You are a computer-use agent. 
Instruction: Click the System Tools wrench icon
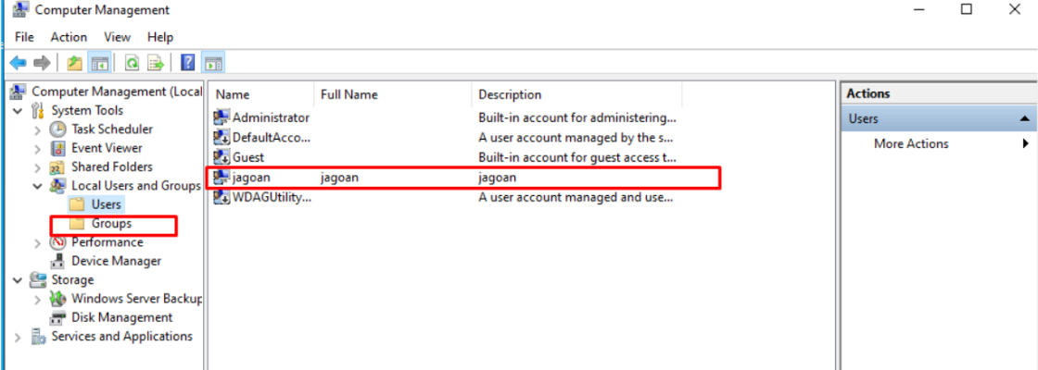38,110
